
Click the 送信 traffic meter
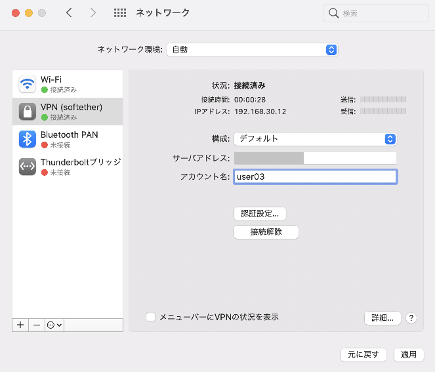click(x=383, y=99)
